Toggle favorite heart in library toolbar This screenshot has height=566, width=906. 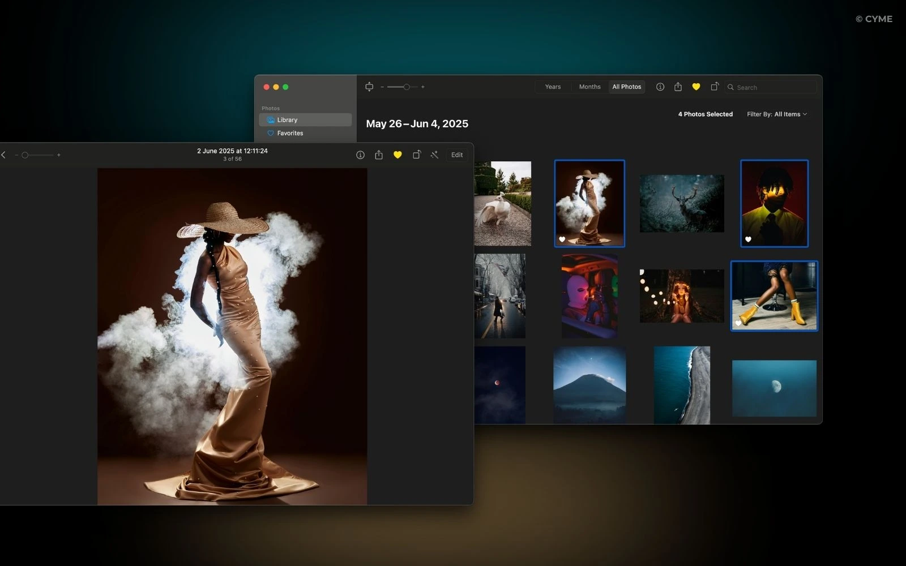point(696,87)
